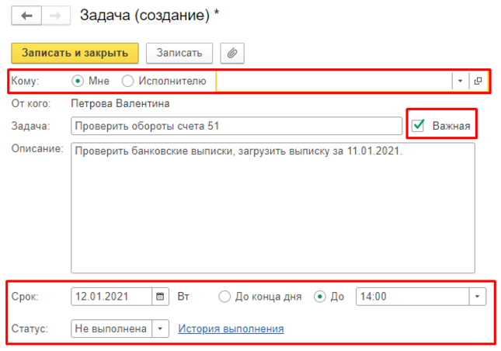Click the open-form icon in the Кому field
This screenshot has width=501, height=351.
(x=478, y=81)
